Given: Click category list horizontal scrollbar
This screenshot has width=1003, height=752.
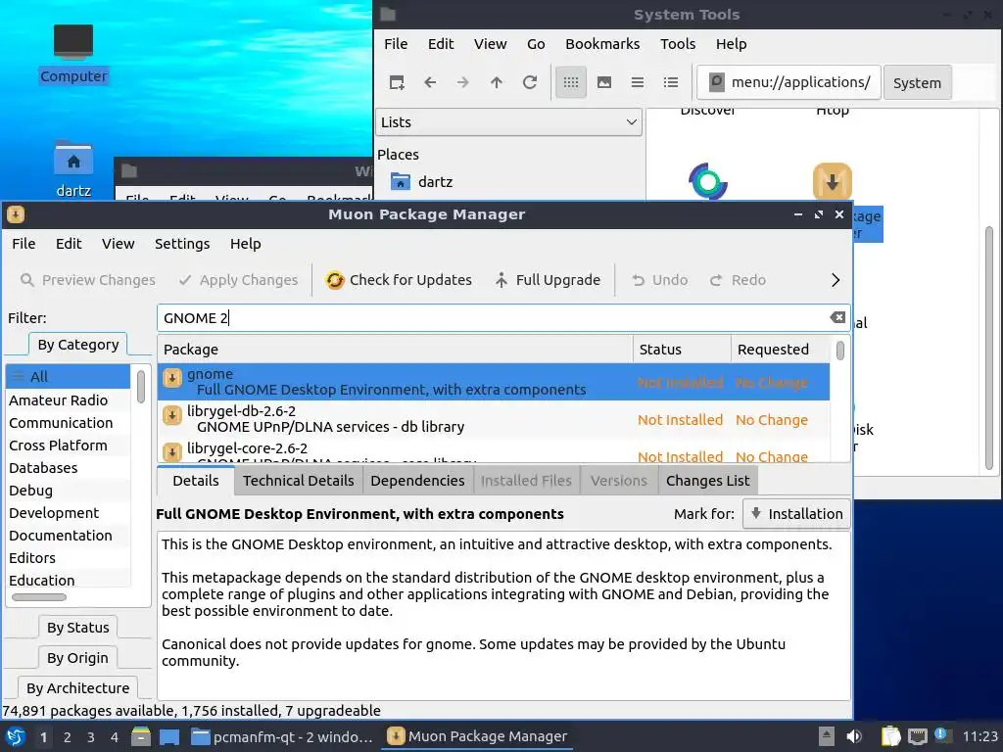Looking at the screenshot, I should pos(39,597).
